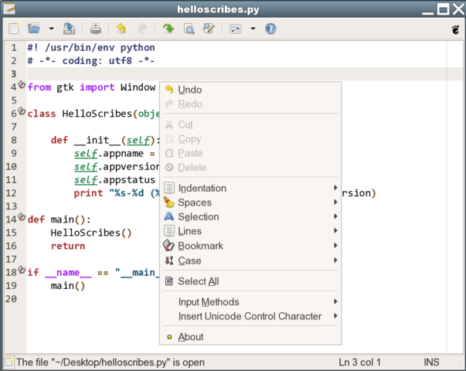Image resolution: width=466 pixels, height=371 pixels.
Task: Click the Find magnifier toolbar icon
Action: click(x=189, y=29)
